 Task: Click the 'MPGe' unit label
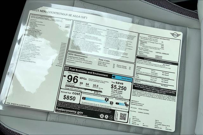click(x=83, y=78)
